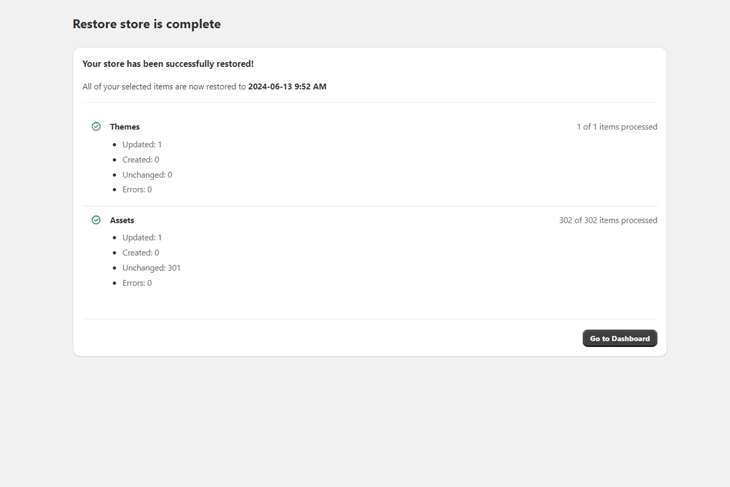Screen dimensions: 730x487
Task: Click the 302 of 302 items processed indicator
Action: 608,220
